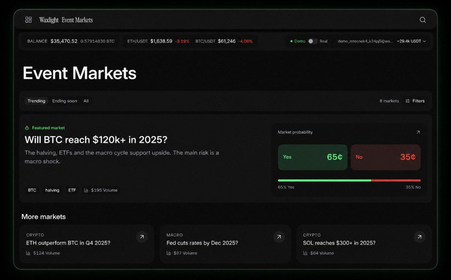Click the volume chart icon beside $195 Volume
The height and width of the screenshot is (280, 451).
click(86, 190)
